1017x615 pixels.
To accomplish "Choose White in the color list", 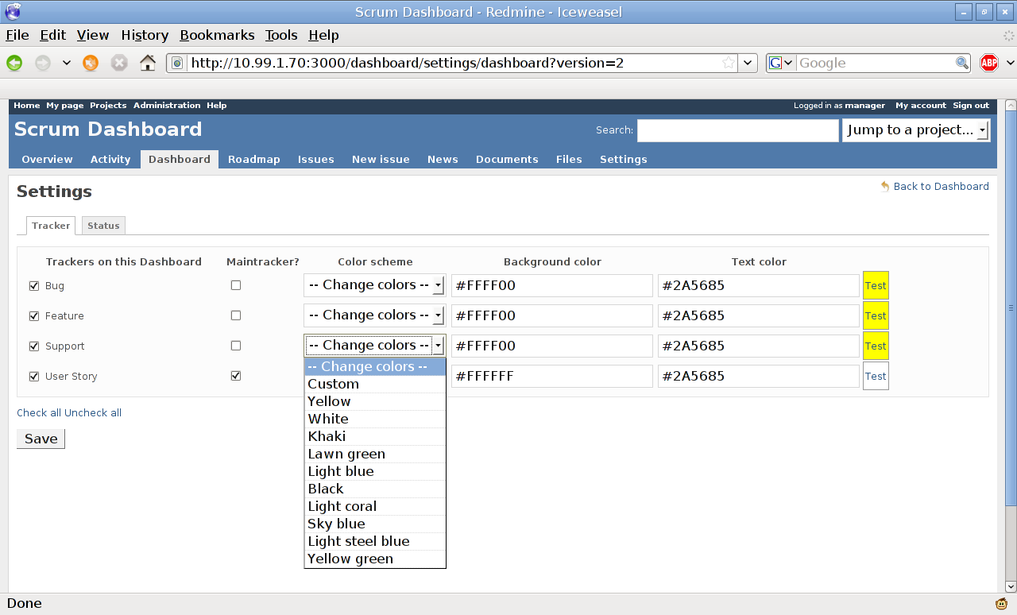I will pos(375,419).
